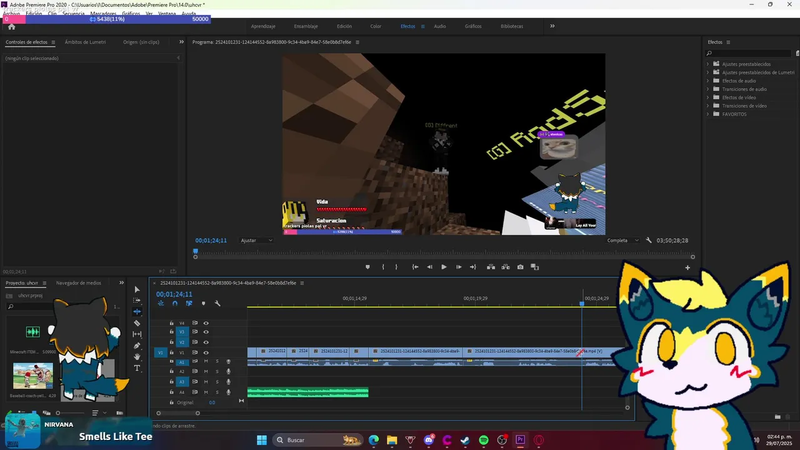Select the Track Select Forward tool
The image size is (800, 450).
click(x=137, y=300)
